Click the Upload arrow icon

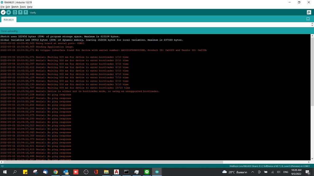8,12
